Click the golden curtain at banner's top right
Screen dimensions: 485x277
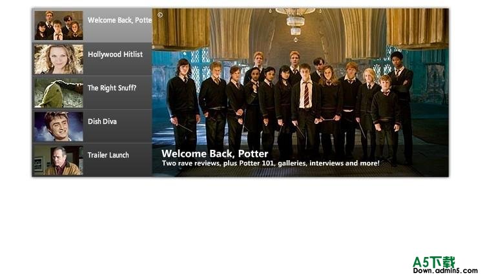click(x=417, y=28)
